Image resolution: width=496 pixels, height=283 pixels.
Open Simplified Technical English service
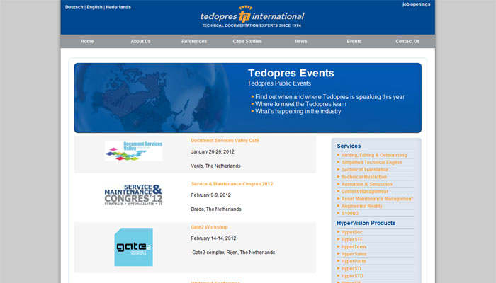point(372,162)
